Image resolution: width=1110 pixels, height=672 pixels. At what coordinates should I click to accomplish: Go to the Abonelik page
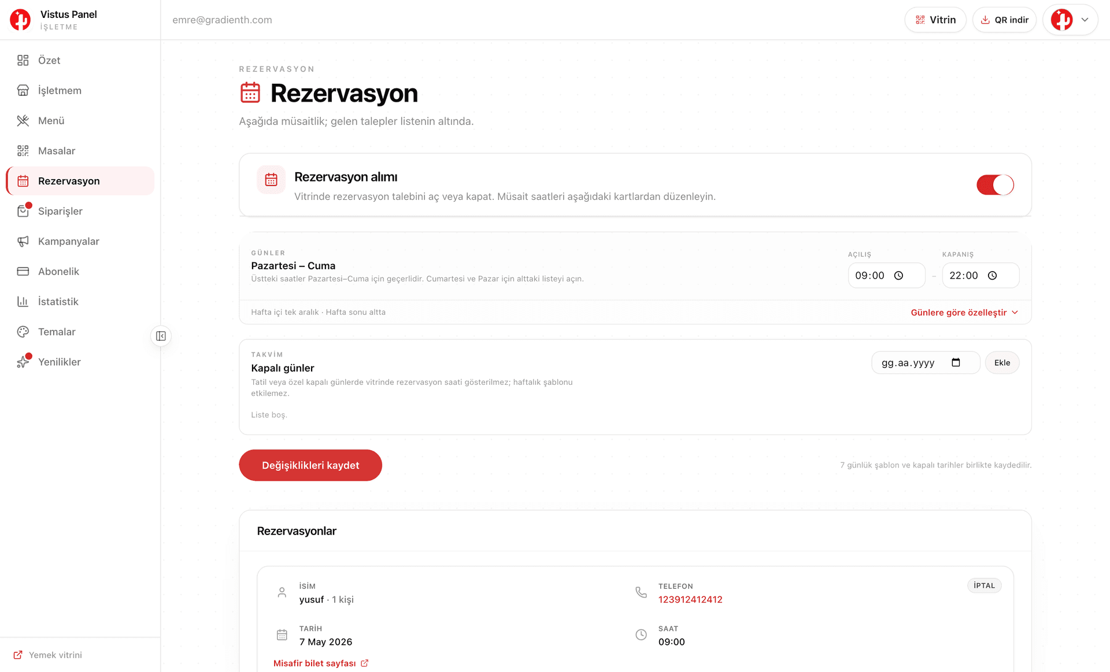[x=80, y=271]
